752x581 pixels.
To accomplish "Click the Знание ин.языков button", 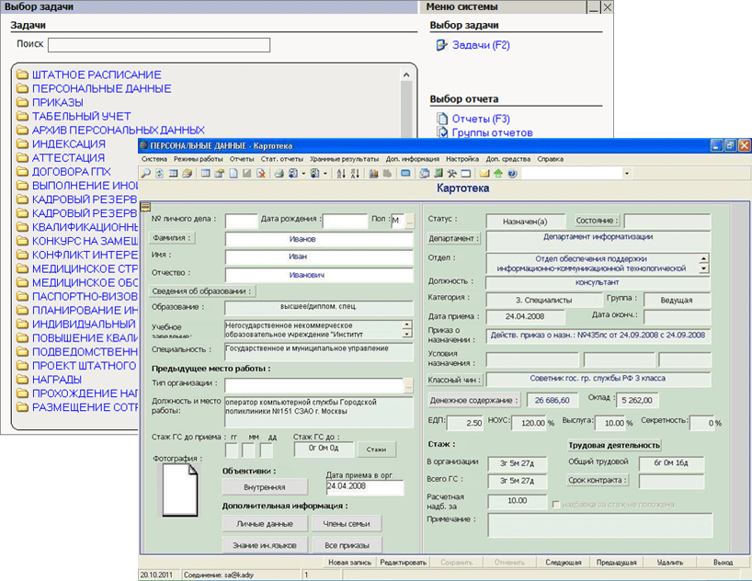I will [265, 545].
